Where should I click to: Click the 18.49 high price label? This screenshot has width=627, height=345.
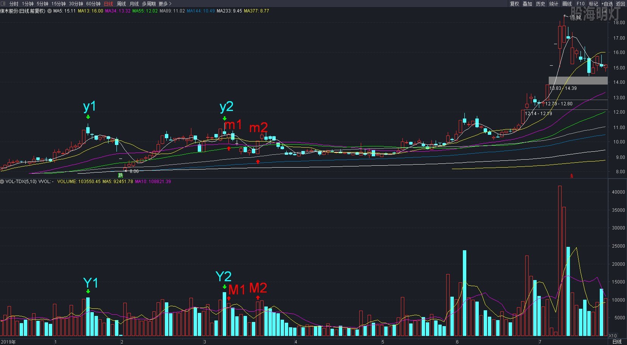click(575, 17)
